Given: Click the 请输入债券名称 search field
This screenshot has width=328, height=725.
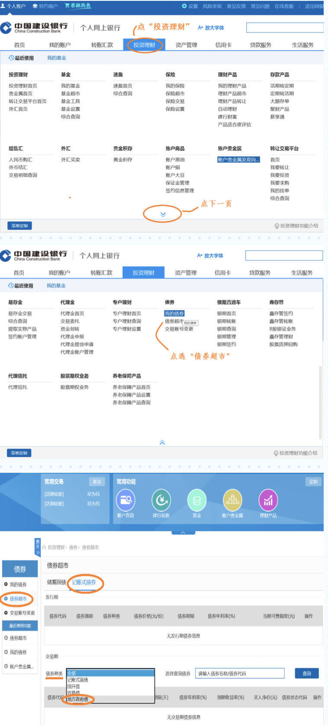Looking at the screenshot, I should coord(240,673).
